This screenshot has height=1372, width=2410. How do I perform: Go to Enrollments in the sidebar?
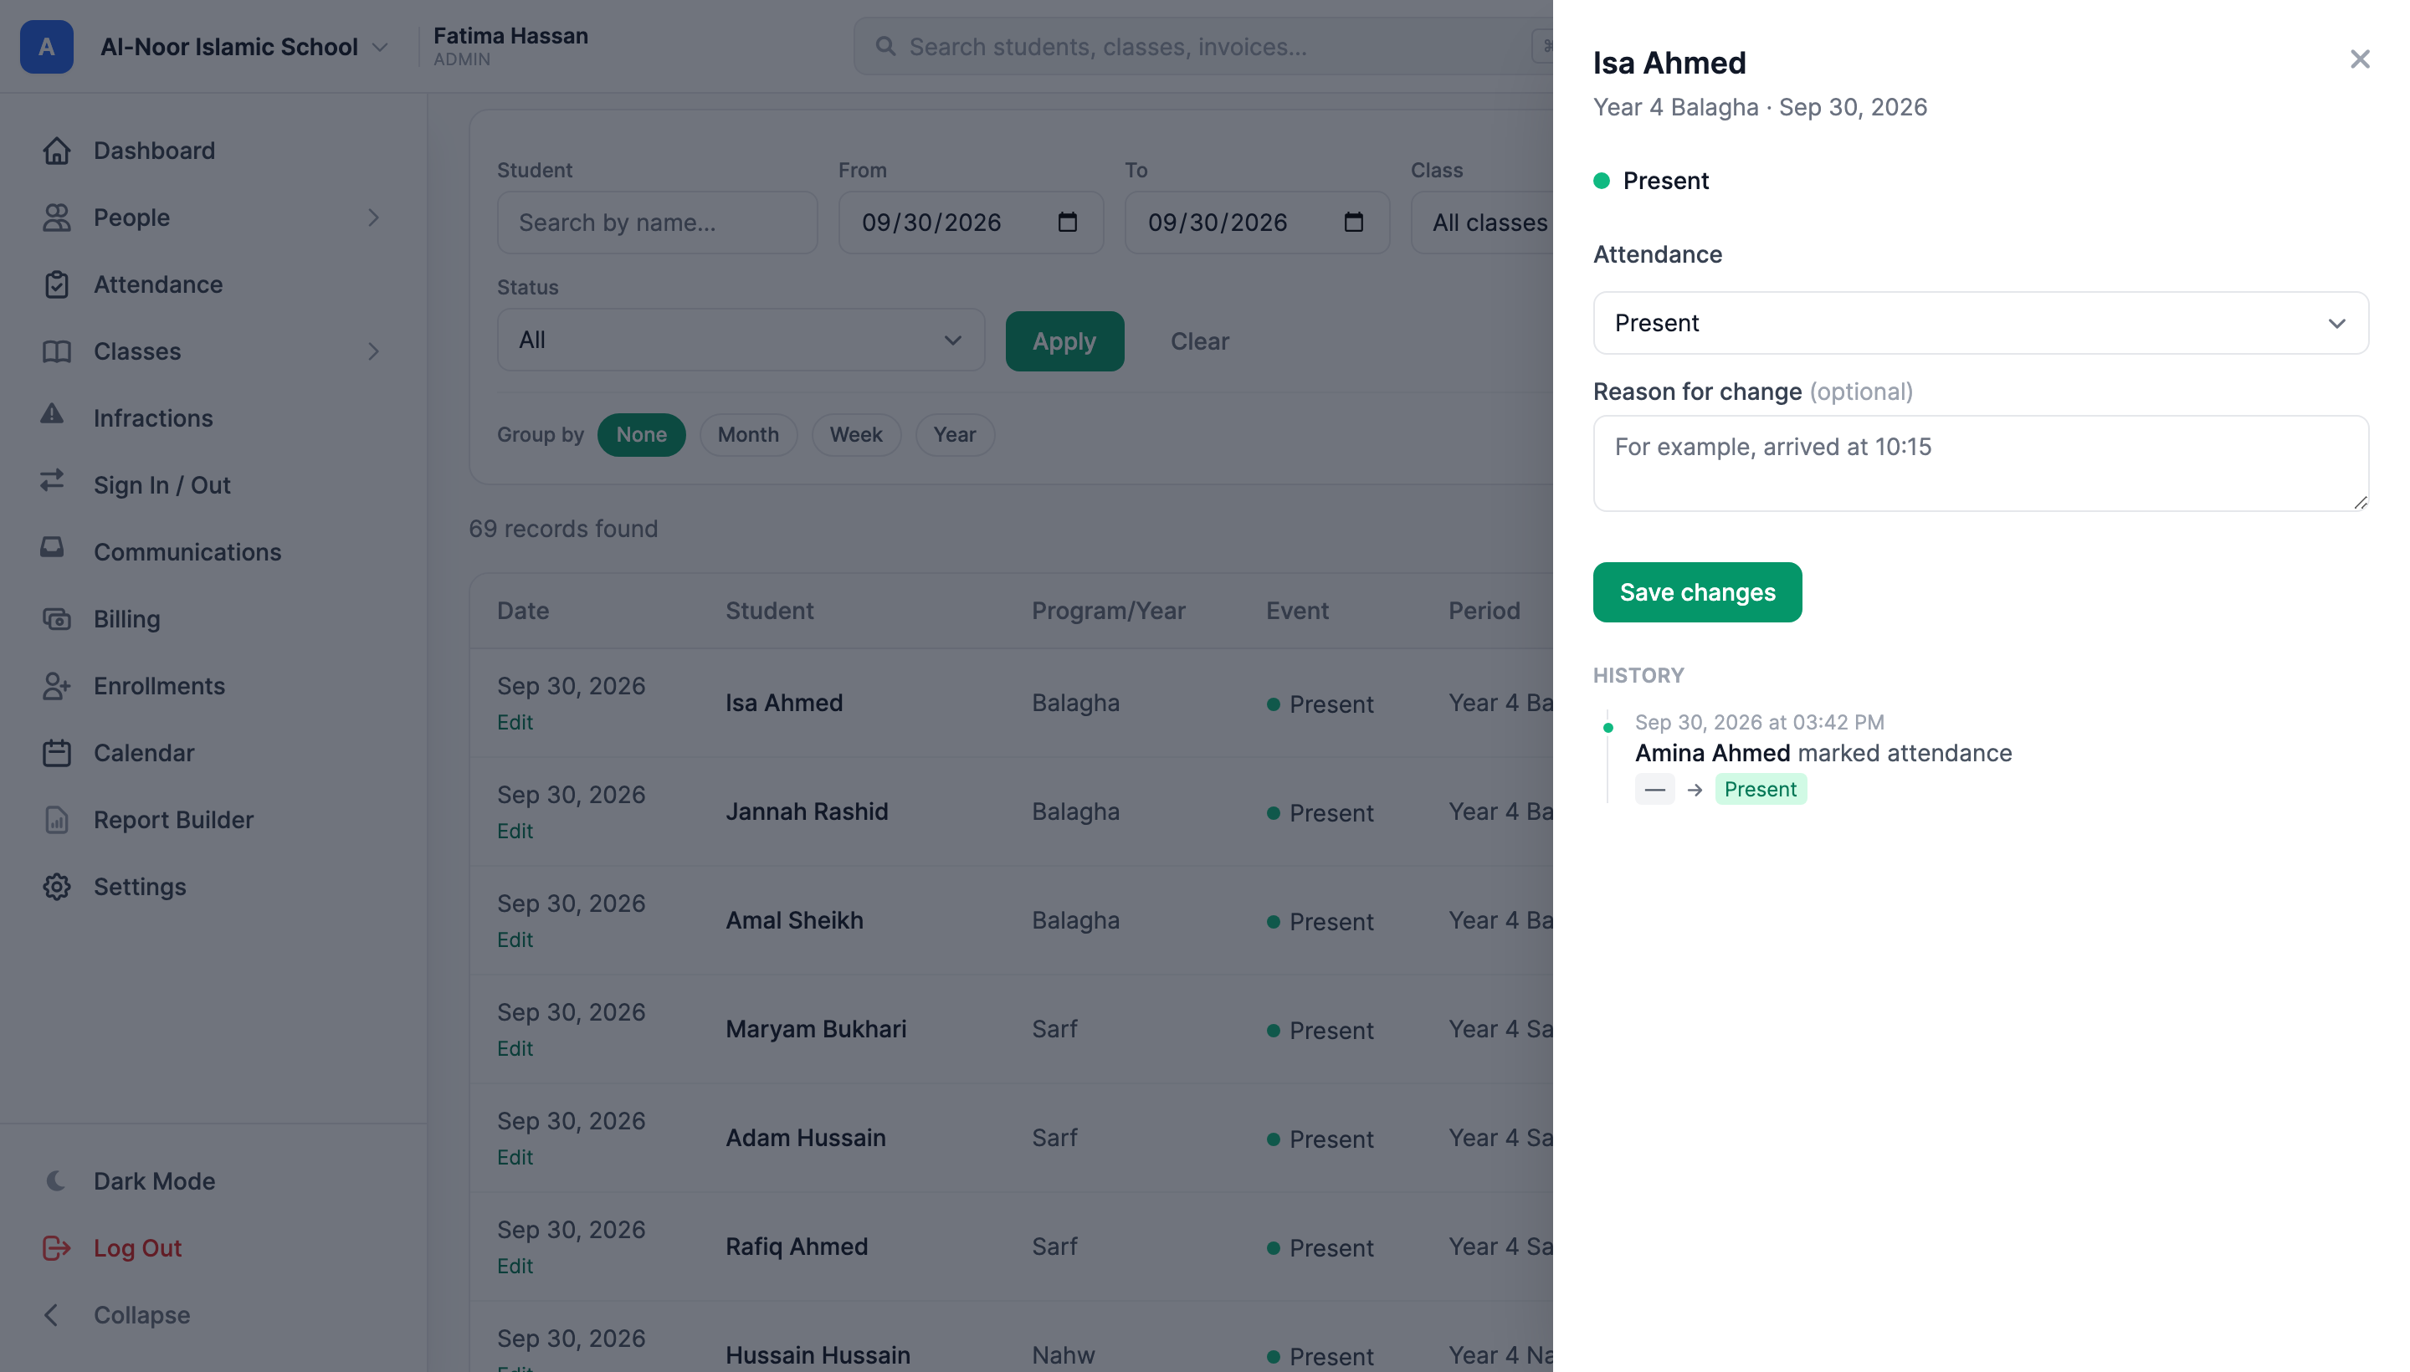159,686
